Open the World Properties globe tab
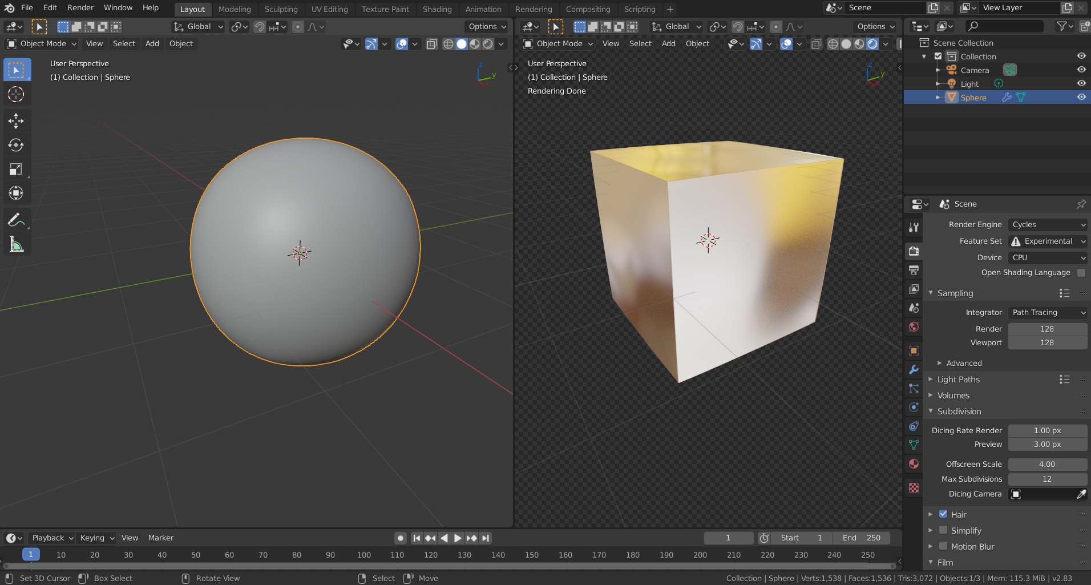 (x=913, y=328)
